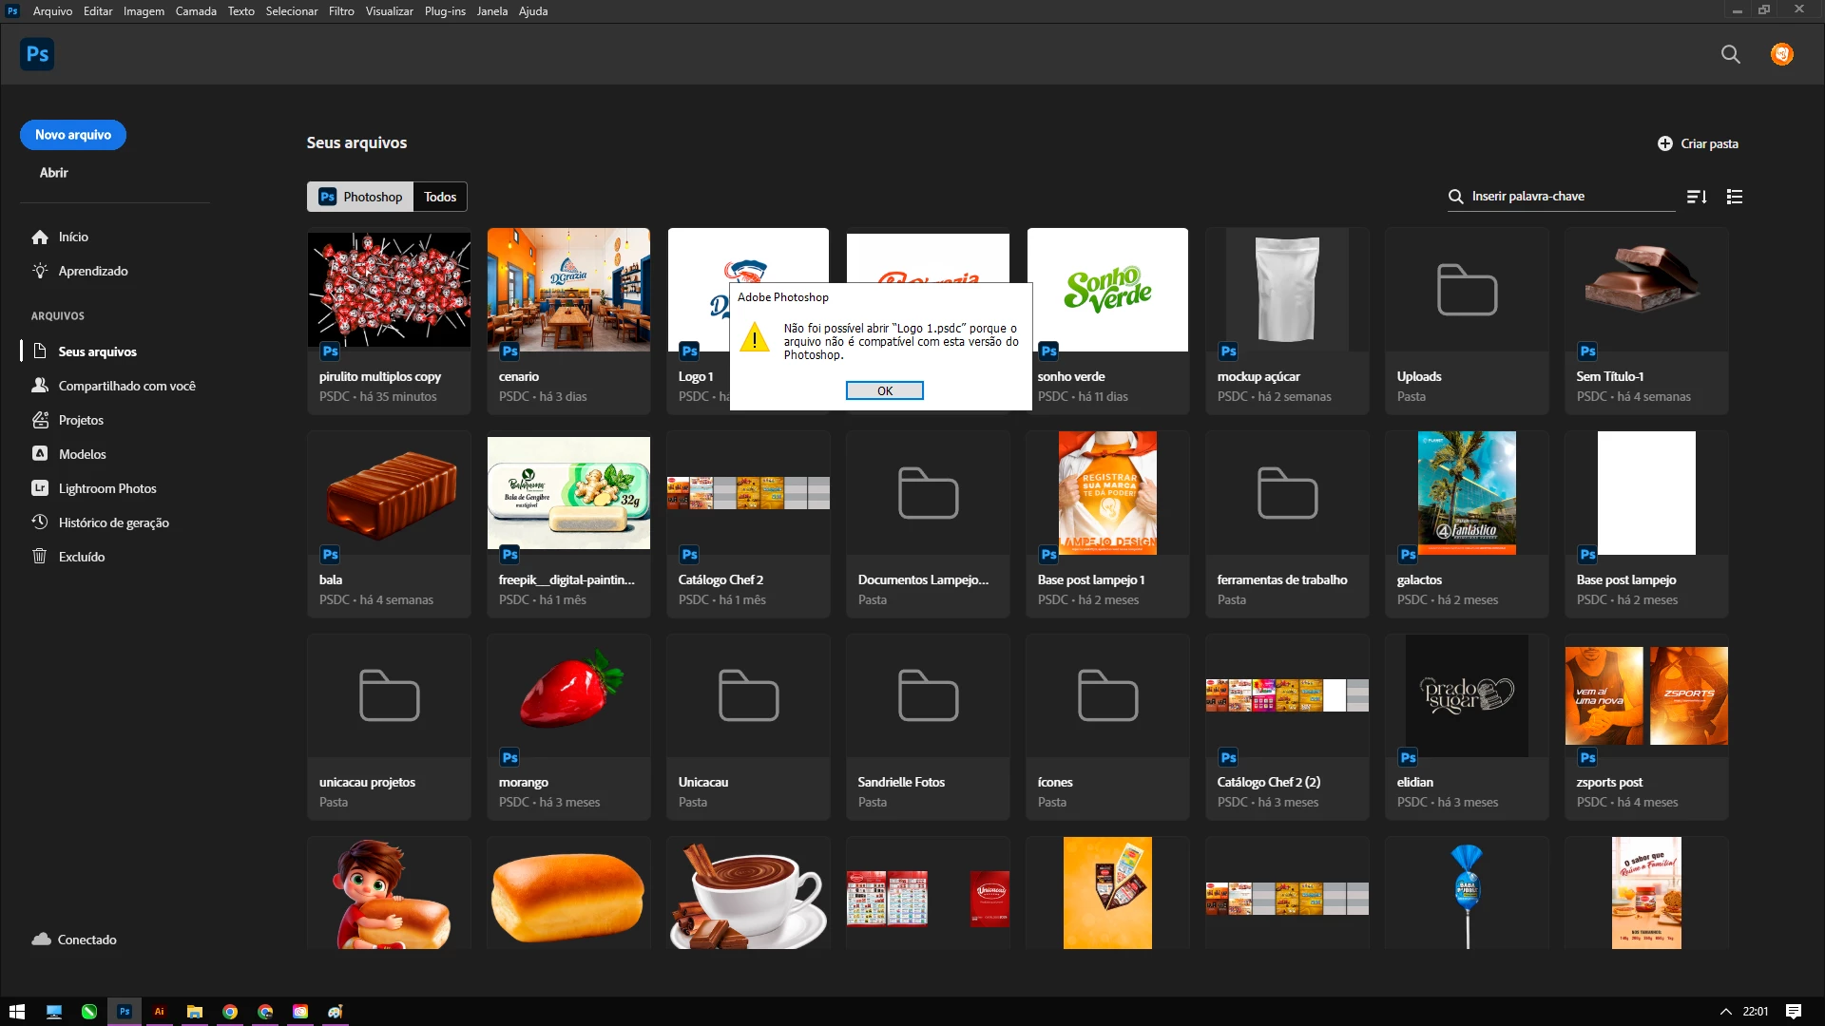
Task: Click the Criar pasta plus icon
Action: point(1664,143)
